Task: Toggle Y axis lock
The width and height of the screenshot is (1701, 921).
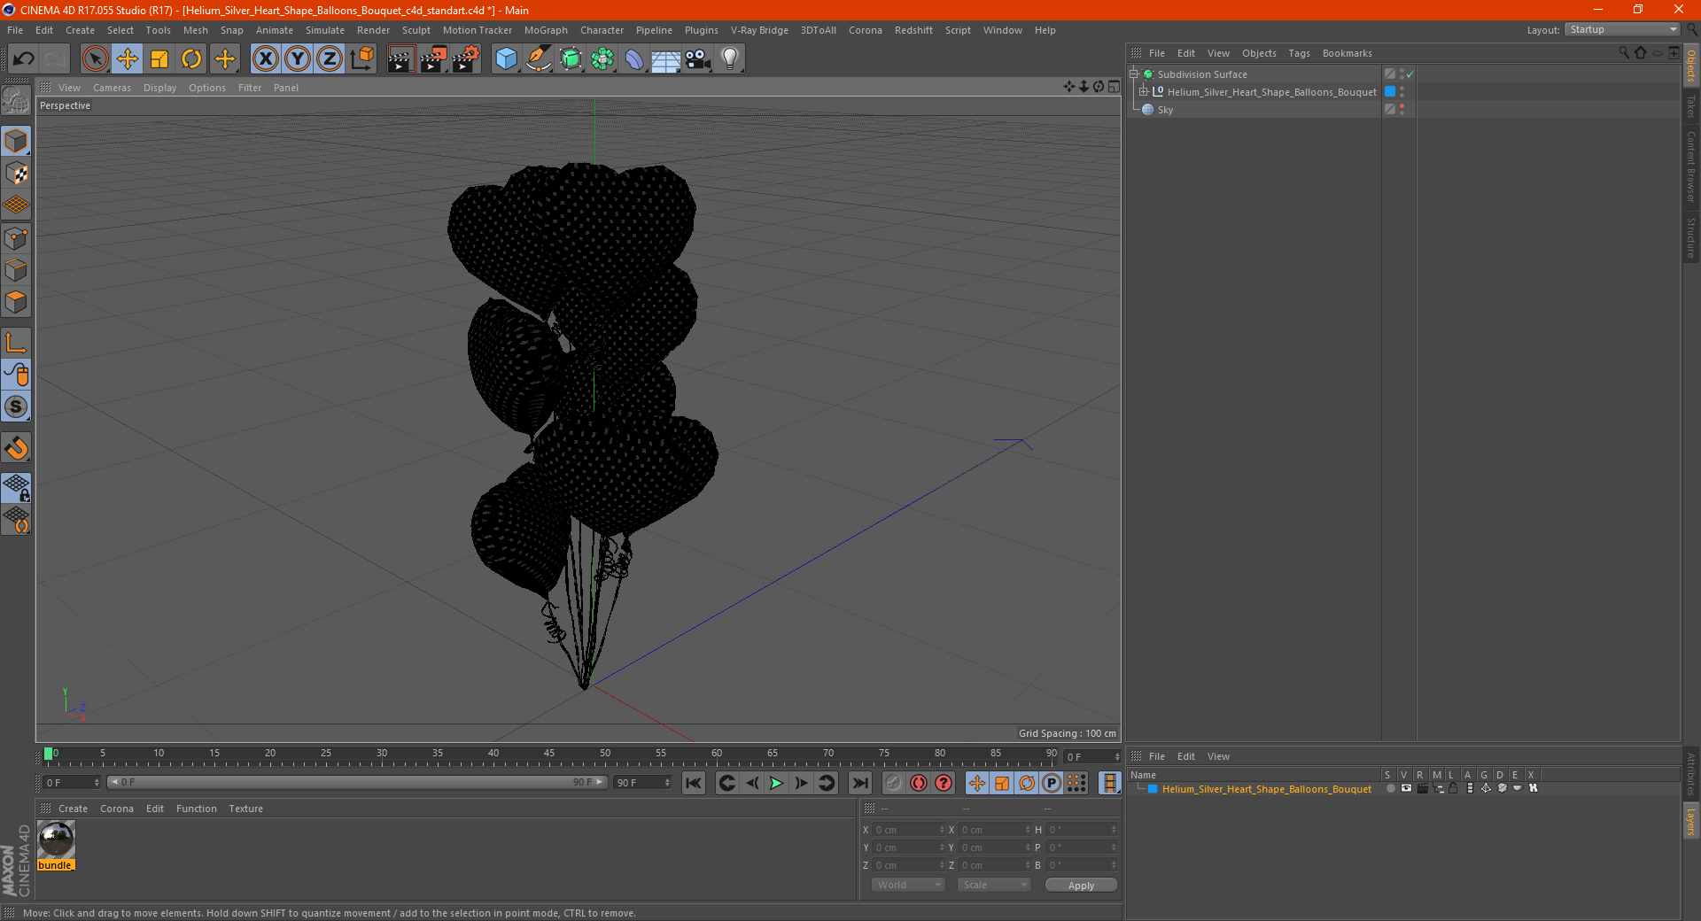Action: tap(298, 59)
